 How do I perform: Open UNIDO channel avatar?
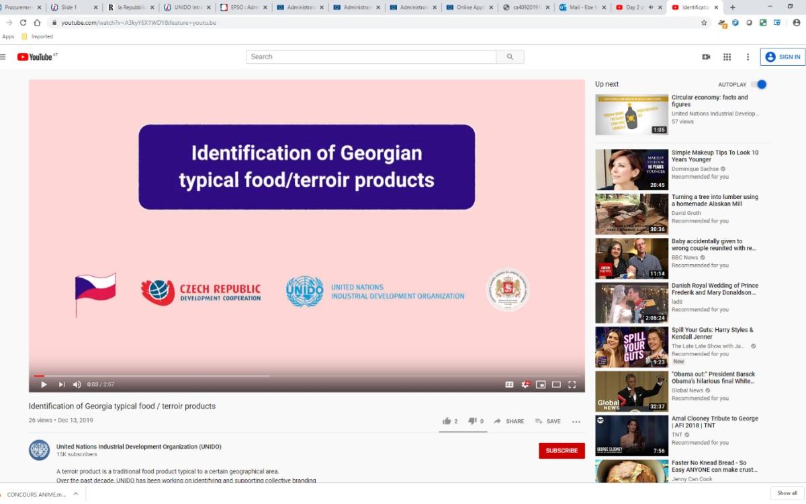click(x=39, y=450)
